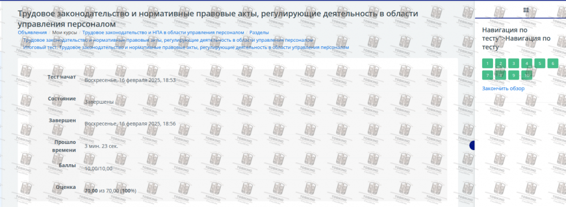Jump to question 2 in navigation

pos(500,64)
